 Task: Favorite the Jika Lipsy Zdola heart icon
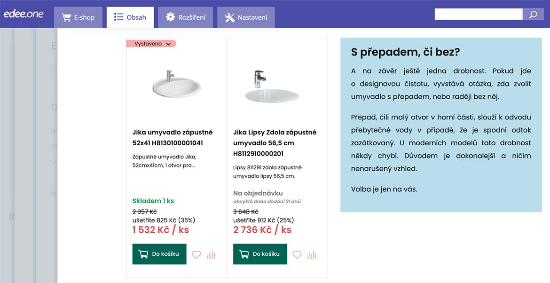297,255
